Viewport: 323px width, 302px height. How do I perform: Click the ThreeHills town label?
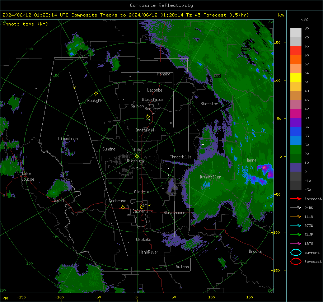[x=181, y=157]
